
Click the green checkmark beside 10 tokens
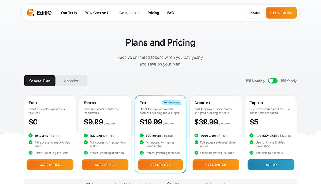[31, 136]
